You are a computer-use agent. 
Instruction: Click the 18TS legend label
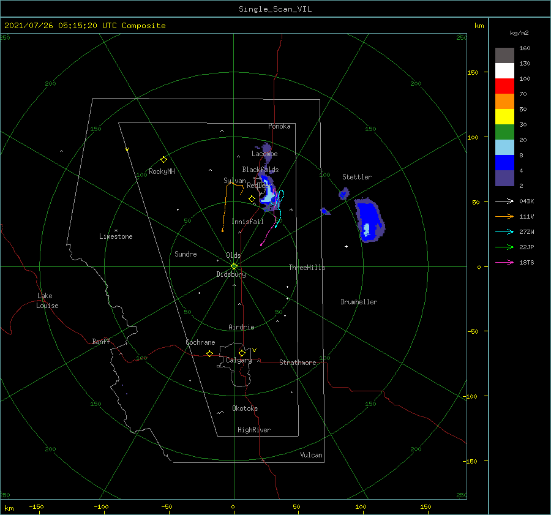click(527, 263)
